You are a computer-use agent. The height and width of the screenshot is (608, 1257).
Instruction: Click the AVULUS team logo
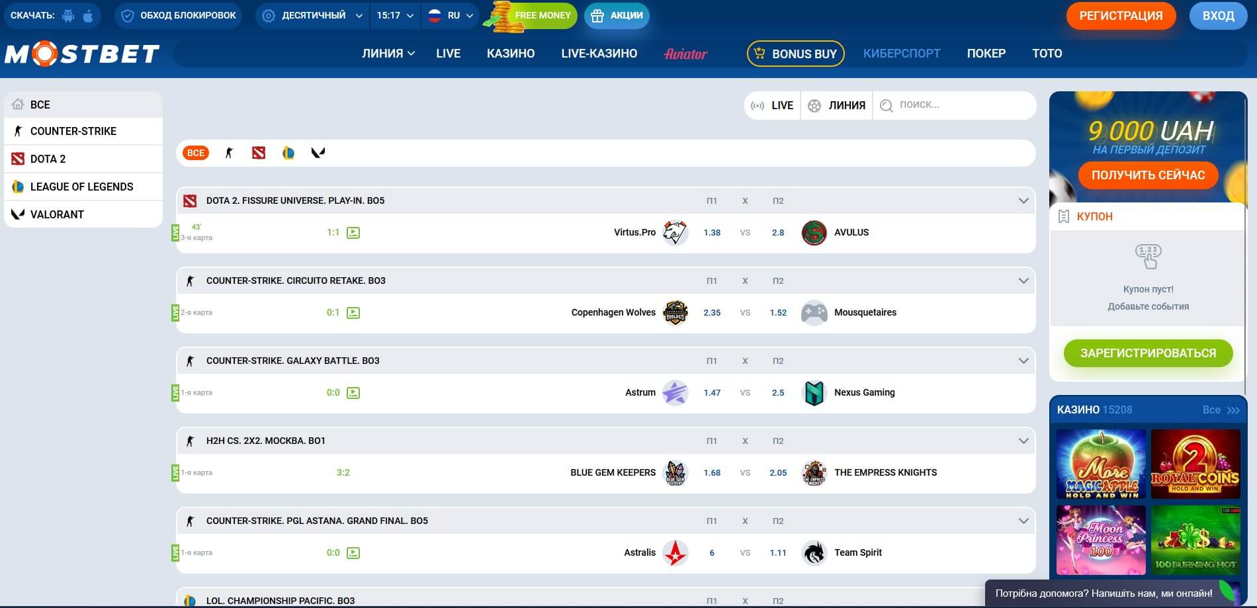814,233
